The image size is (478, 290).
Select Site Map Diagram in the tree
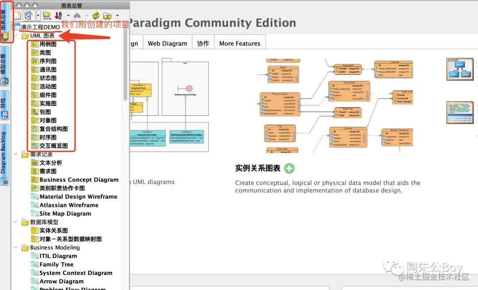pyautogui.click(x=61, y=214)
